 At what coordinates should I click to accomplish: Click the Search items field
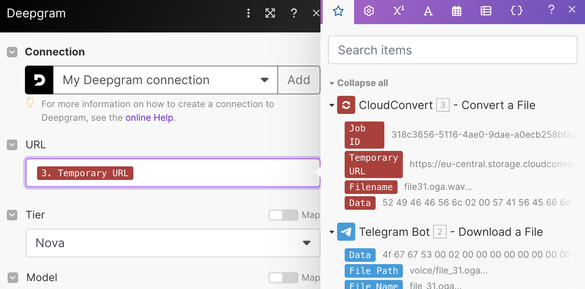tap(453, 50)
